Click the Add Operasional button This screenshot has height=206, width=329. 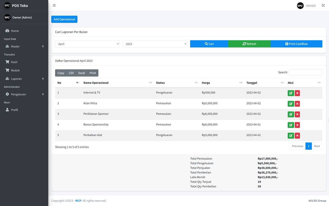point(64,19)
